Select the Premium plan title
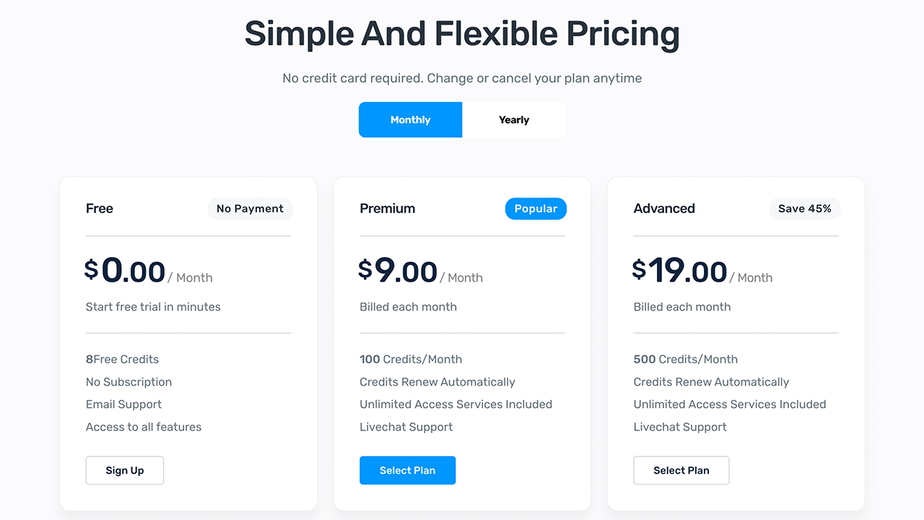 [387, 209]
